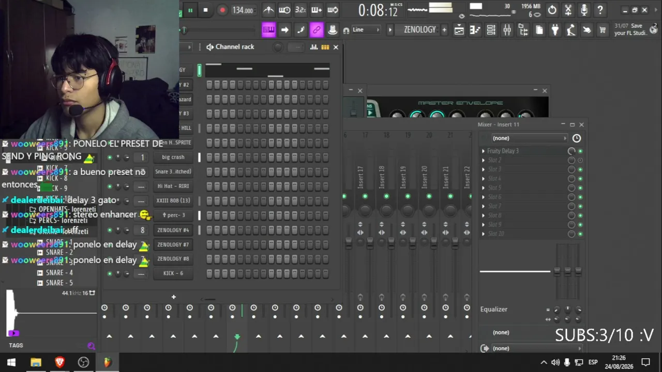
Task: Open the big crash channel button
Action: 173,157
